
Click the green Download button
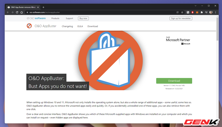(174, 81)
